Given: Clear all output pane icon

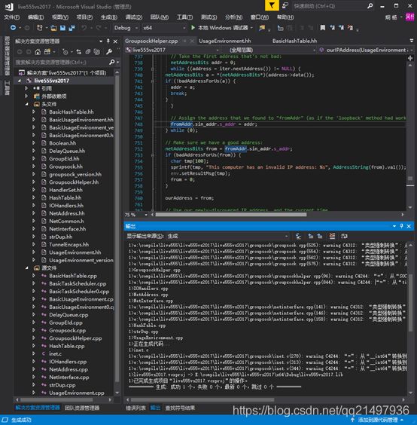Looking at the screenshot, I should (332, 236).
